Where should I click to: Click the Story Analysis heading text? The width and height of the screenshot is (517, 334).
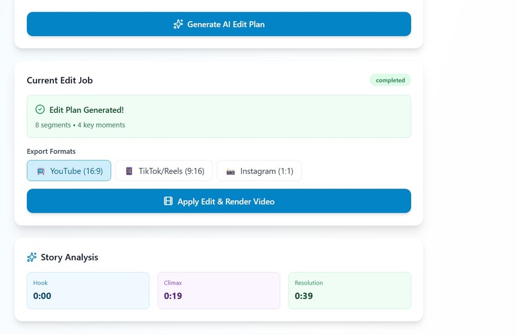point(69,257)
